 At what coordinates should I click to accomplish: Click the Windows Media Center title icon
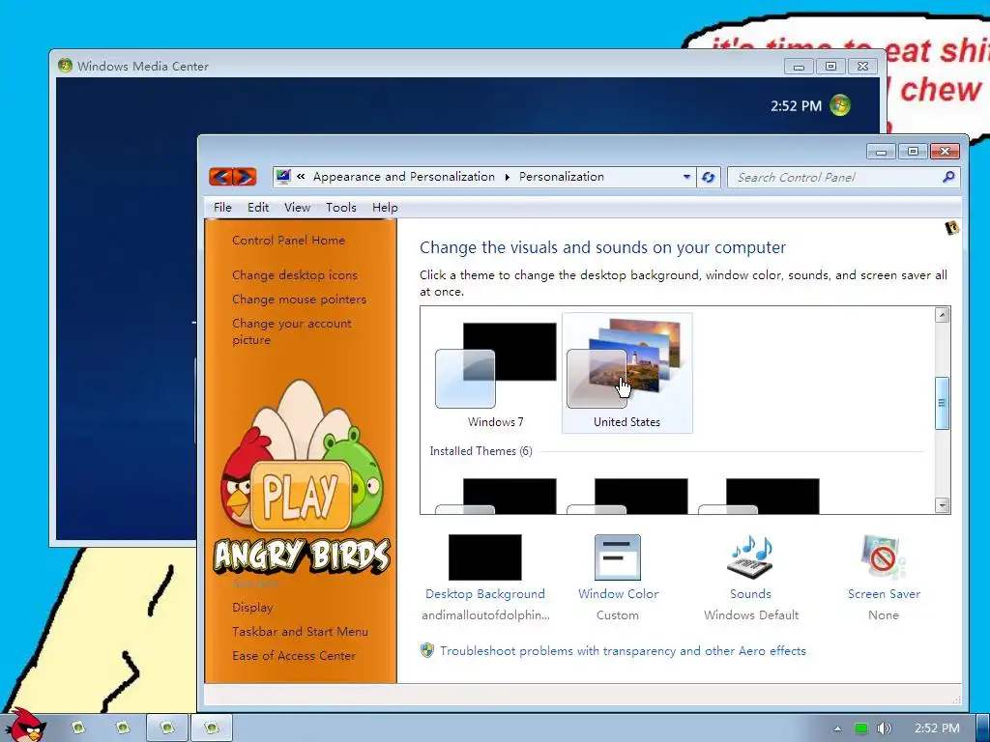coord(65,66)
